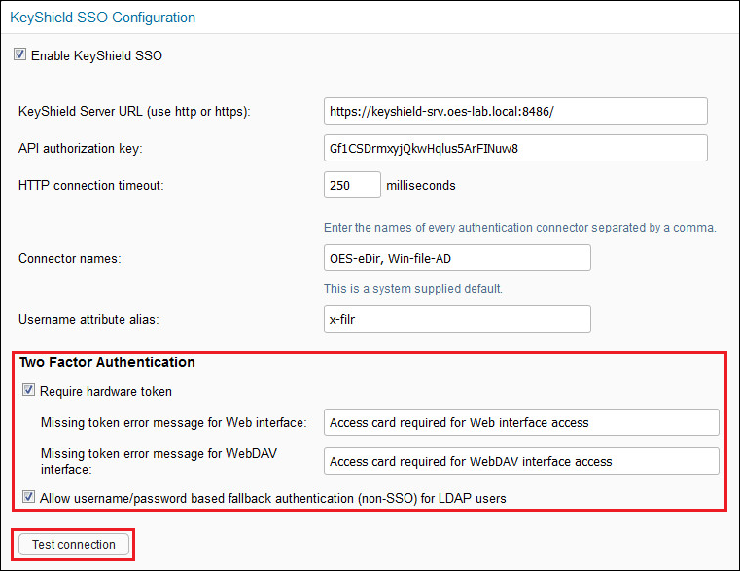Click the milliseconds unit label

tap(422, 185)
